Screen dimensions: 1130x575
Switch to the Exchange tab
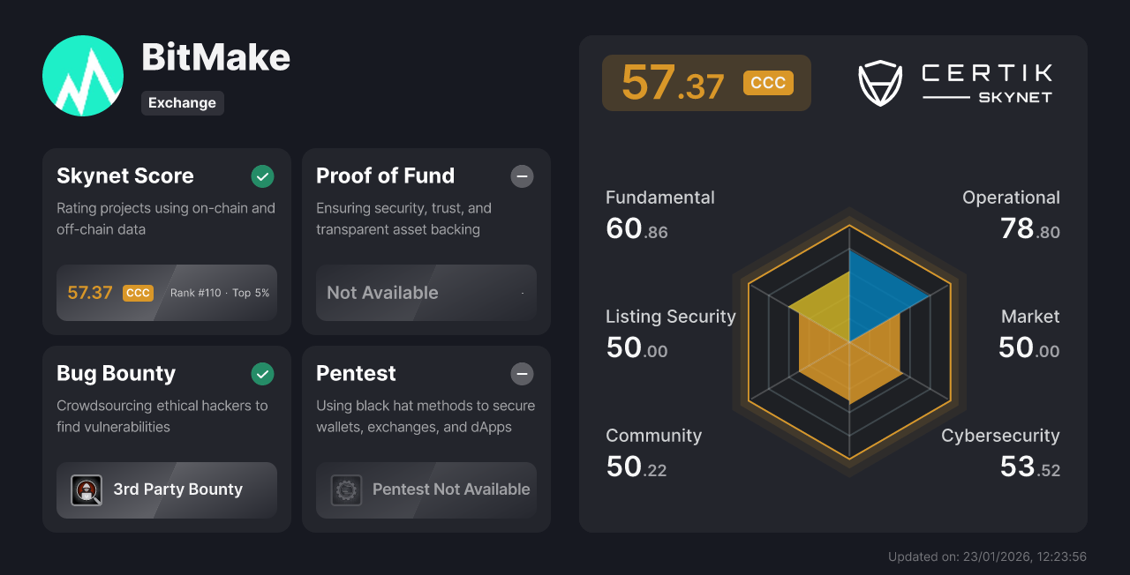click(x=182, y=103)
